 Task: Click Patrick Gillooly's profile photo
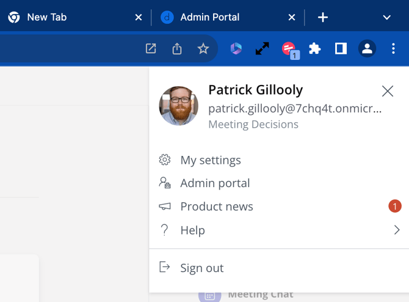179,106
